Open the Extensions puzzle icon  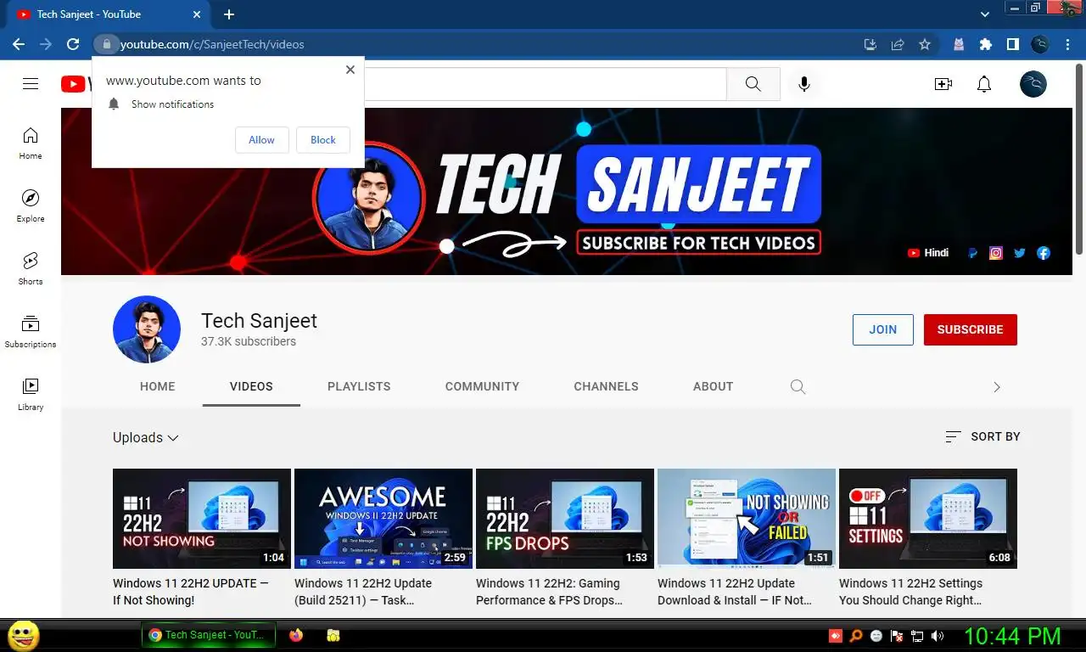985,44
